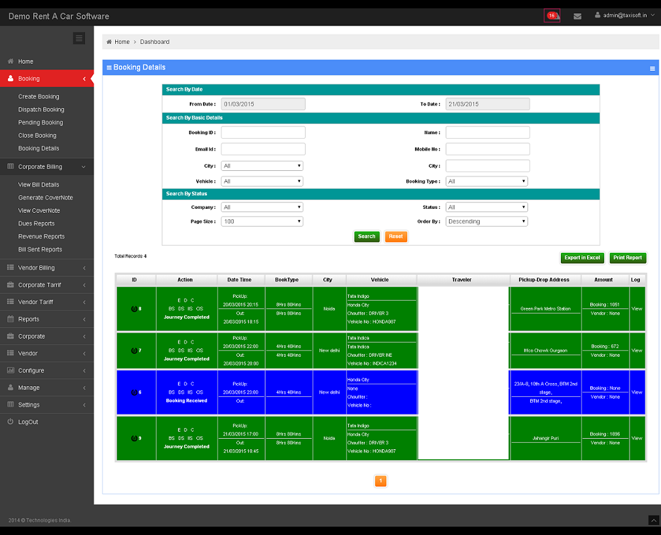Click the LogOut power icon in the sidebar
This screenshot has width=661, height=535.
tap(10, 422)
